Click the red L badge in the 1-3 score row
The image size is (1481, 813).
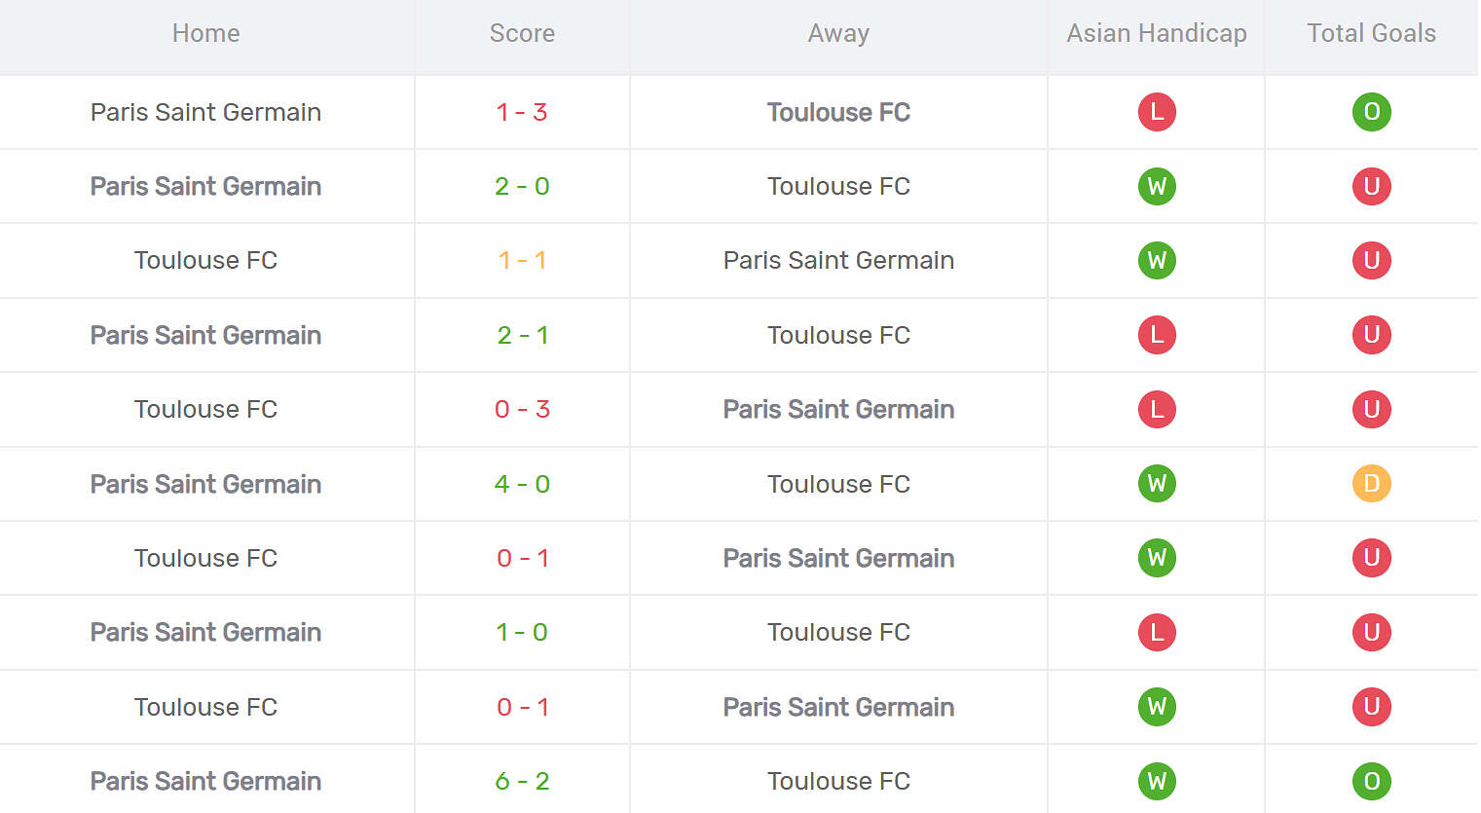click(x=1157, y=112)
